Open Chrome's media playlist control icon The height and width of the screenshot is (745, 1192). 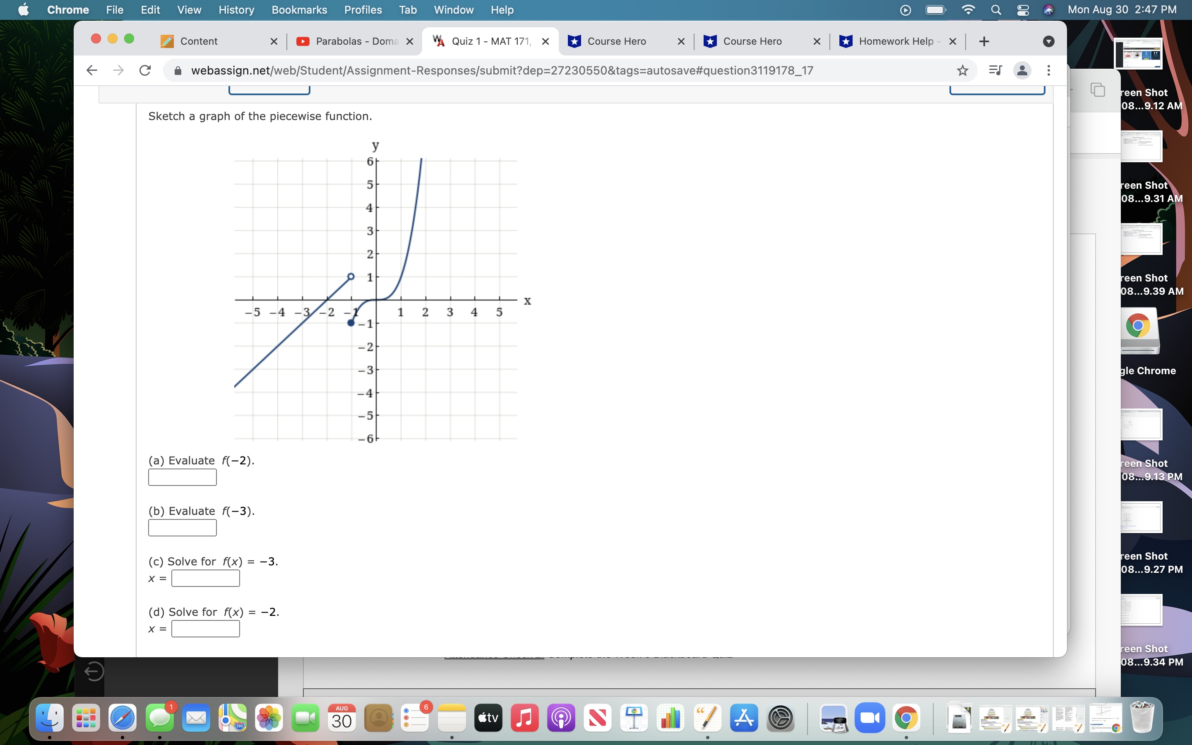[x=995, y=70]
